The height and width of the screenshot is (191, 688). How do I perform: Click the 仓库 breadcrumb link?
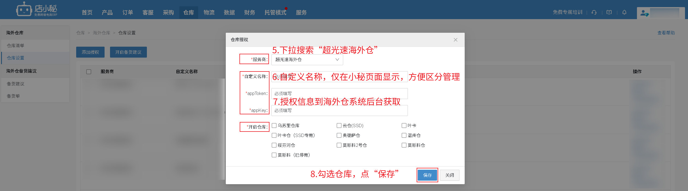[x=81, y=33]
